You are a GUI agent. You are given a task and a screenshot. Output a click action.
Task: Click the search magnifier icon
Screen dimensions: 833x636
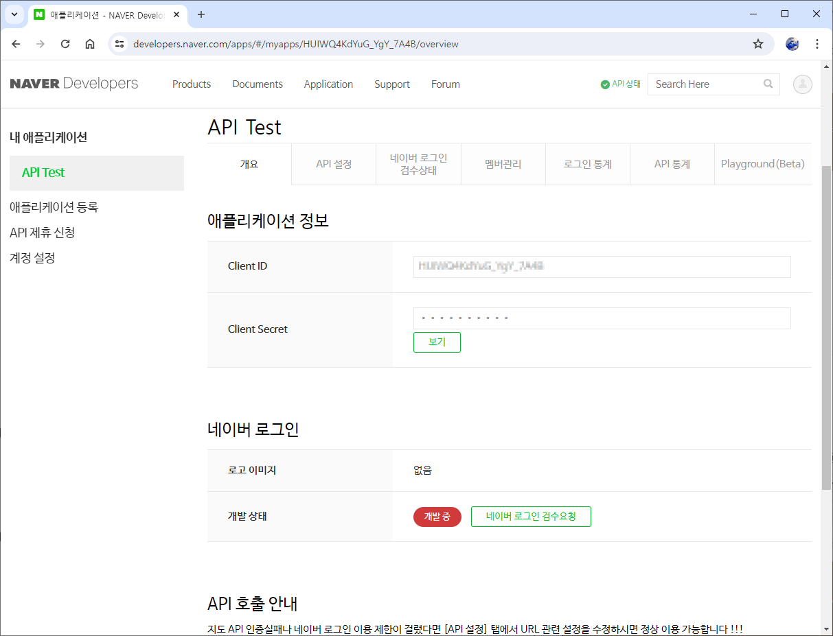pyautogui.click(x=768, y=84)
